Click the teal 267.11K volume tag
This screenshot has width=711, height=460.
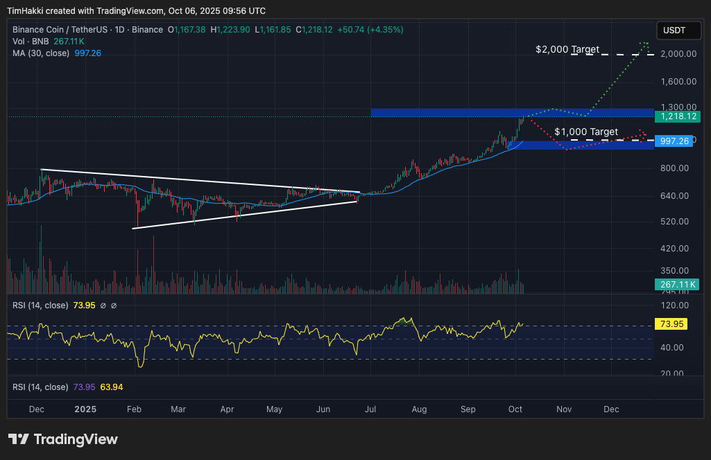click(678, 284)
